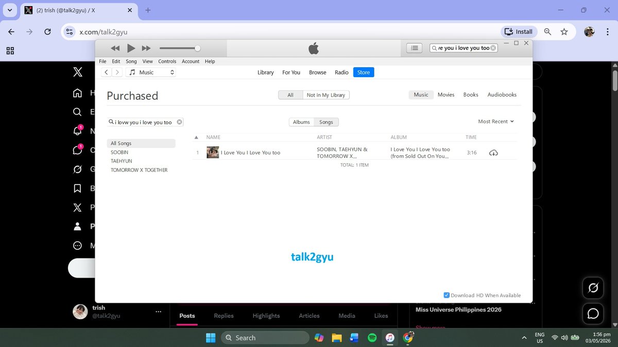Switch to the Radio tab
618x347 pixels.
click(341, 72)
